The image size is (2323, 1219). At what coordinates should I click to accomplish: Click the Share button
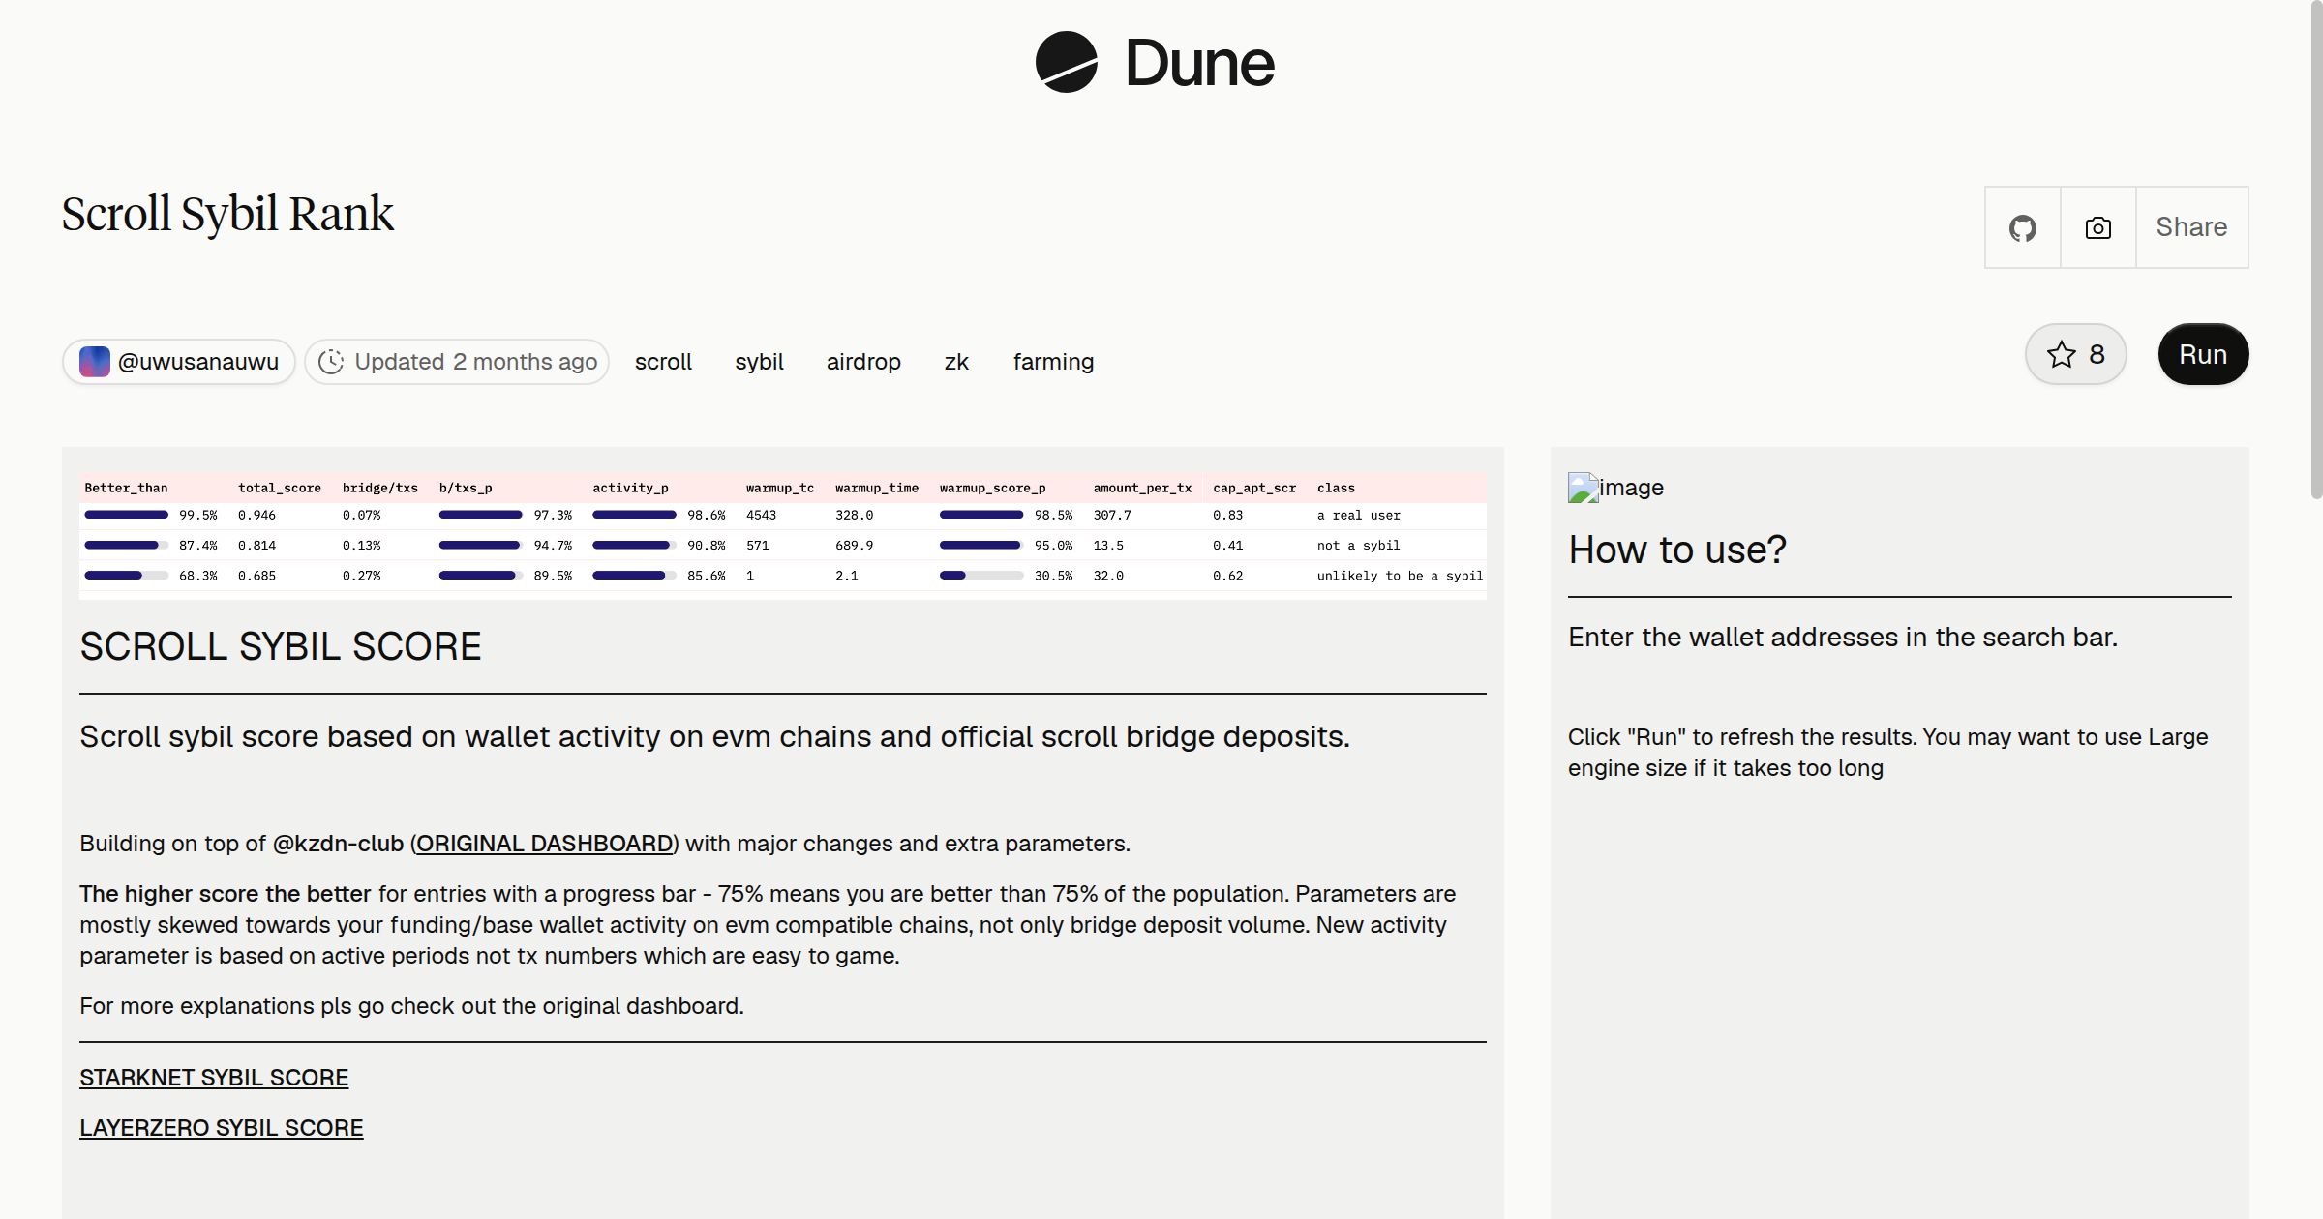point(2191,227)
